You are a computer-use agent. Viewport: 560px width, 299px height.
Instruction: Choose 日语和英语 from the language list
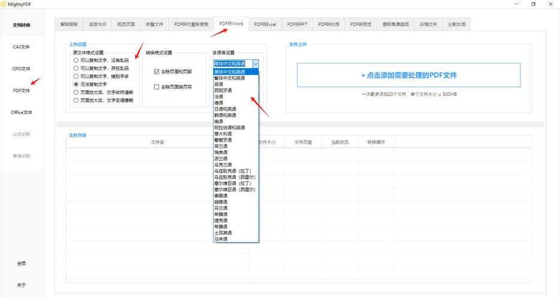coord(236,109)
